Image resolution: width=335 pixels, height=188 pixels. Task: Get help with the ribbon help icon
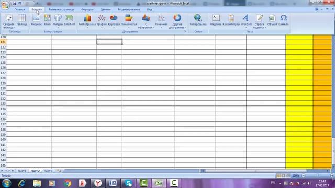(317, 9)
